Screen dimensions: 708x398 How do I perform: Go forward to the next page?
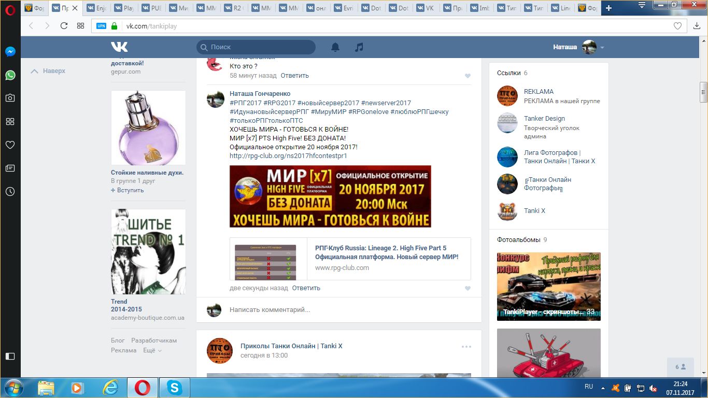tap(47, 26)
